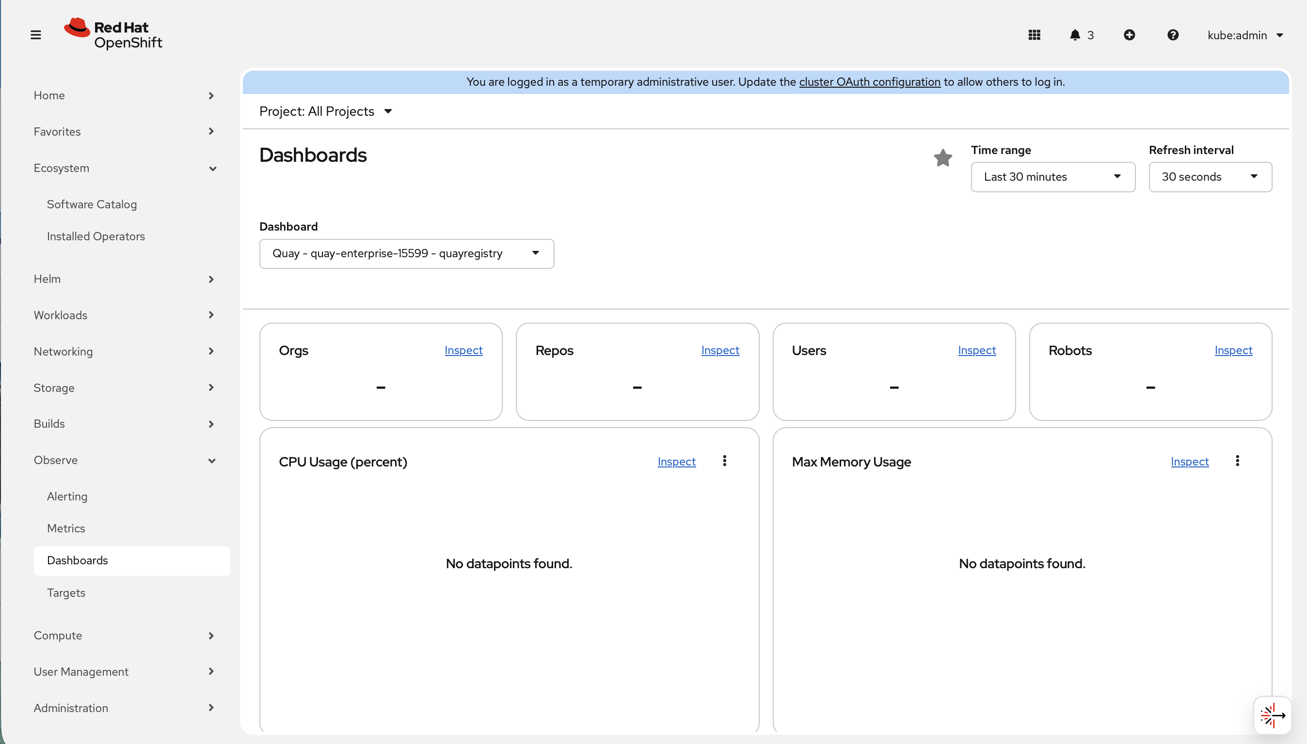Open Installed Operators in sidebar
Viewport: 1307px width, 744px height.
click(96, 236)
